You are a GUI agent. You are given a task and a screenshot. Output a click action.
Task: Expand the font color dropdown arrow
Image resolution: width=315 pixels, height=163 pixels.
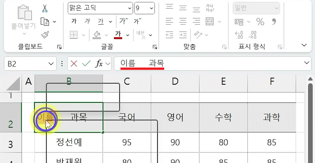(127, 35)
